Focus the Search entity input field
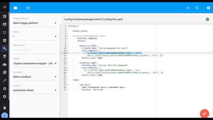This screenshot has width=213, height=120. [35, 50]
